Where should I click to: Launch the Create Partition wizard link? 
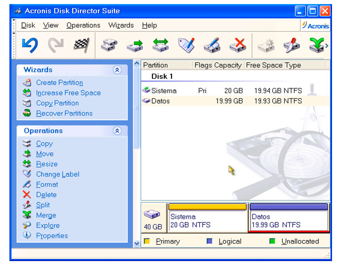click(60, 83)
